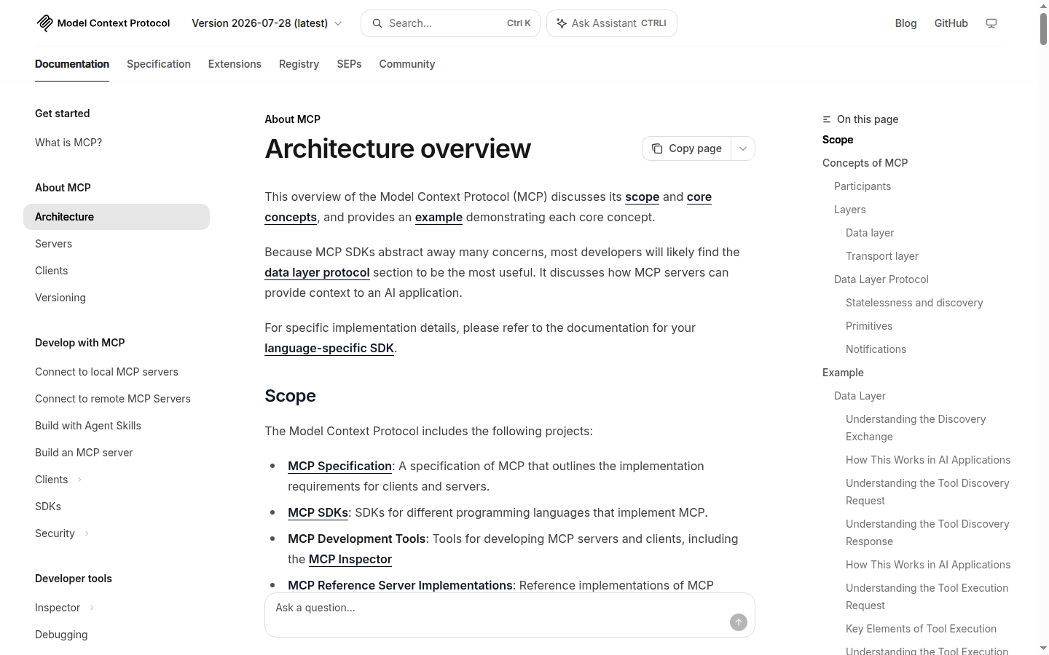Follow the language-specific SDK link

329,348
